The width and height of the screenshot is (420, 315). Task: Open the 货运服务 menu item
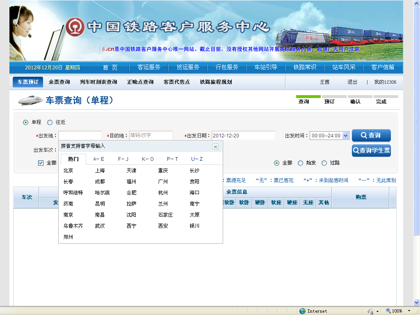pyautogui.click(x=188, y=67)
